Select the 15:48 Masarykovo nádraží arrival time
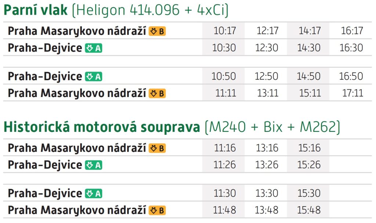The width and height of the screenshot is (376, 223). tap(309, 210)
